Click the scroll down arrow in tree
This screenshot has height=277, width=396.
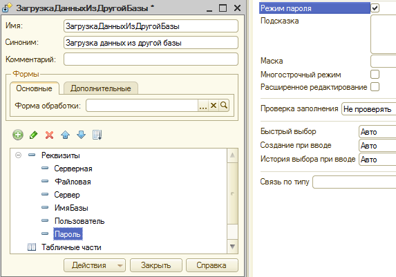click(x=233, y=247)
